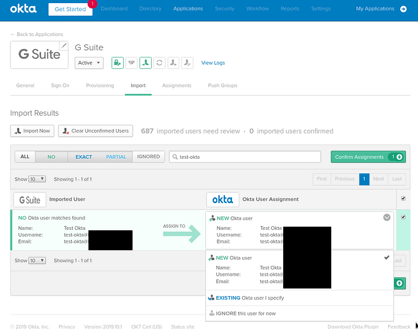Click the Okta logo in header

pos(23,9)
